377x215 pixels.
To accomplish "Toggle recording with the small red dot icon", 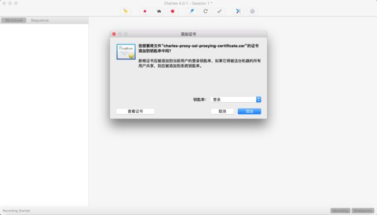I will pos(145,11).
